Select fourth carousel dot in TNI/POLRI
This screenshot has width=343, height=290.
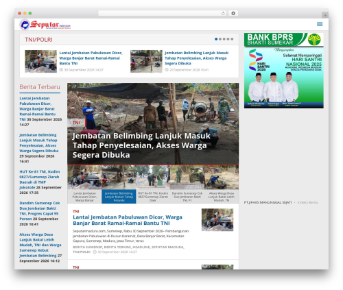point(228,39)
